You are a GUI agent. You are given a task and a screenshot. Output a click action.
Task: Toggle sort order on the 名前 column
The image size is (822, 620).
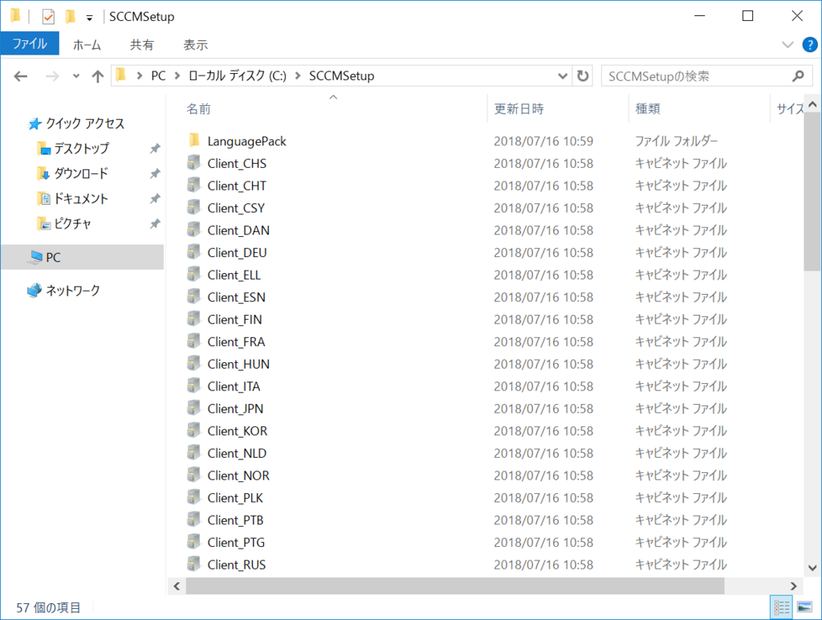point(200,108)
